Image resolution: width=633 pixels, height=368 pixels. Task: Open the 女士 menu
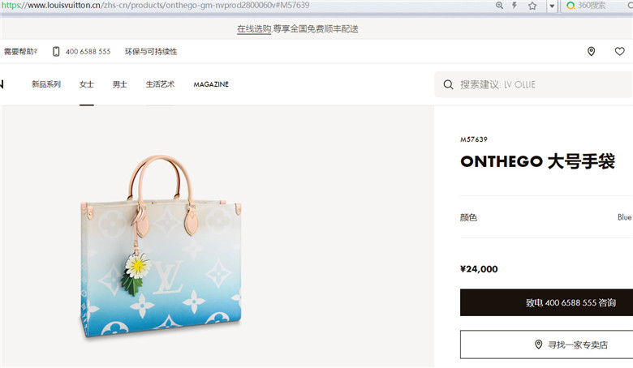click(x=86, y=84)
